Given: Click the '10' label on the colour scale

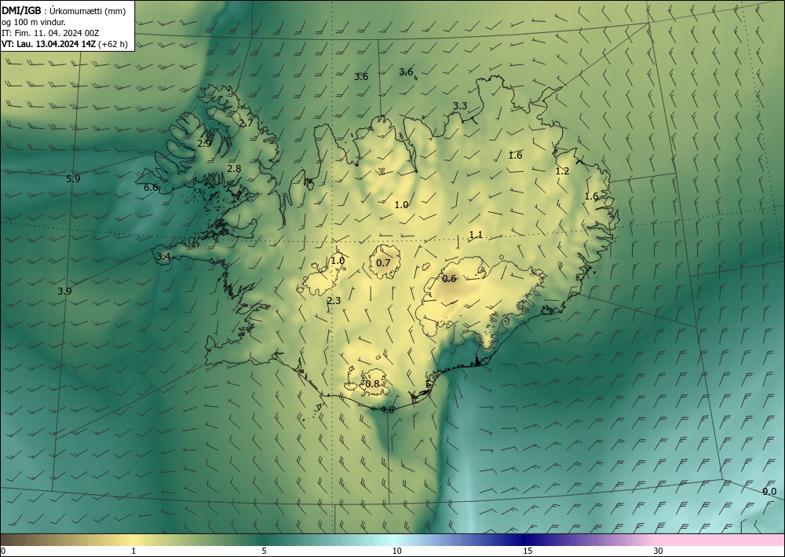Looking at the screenshot, I should [x=397, y=552].
